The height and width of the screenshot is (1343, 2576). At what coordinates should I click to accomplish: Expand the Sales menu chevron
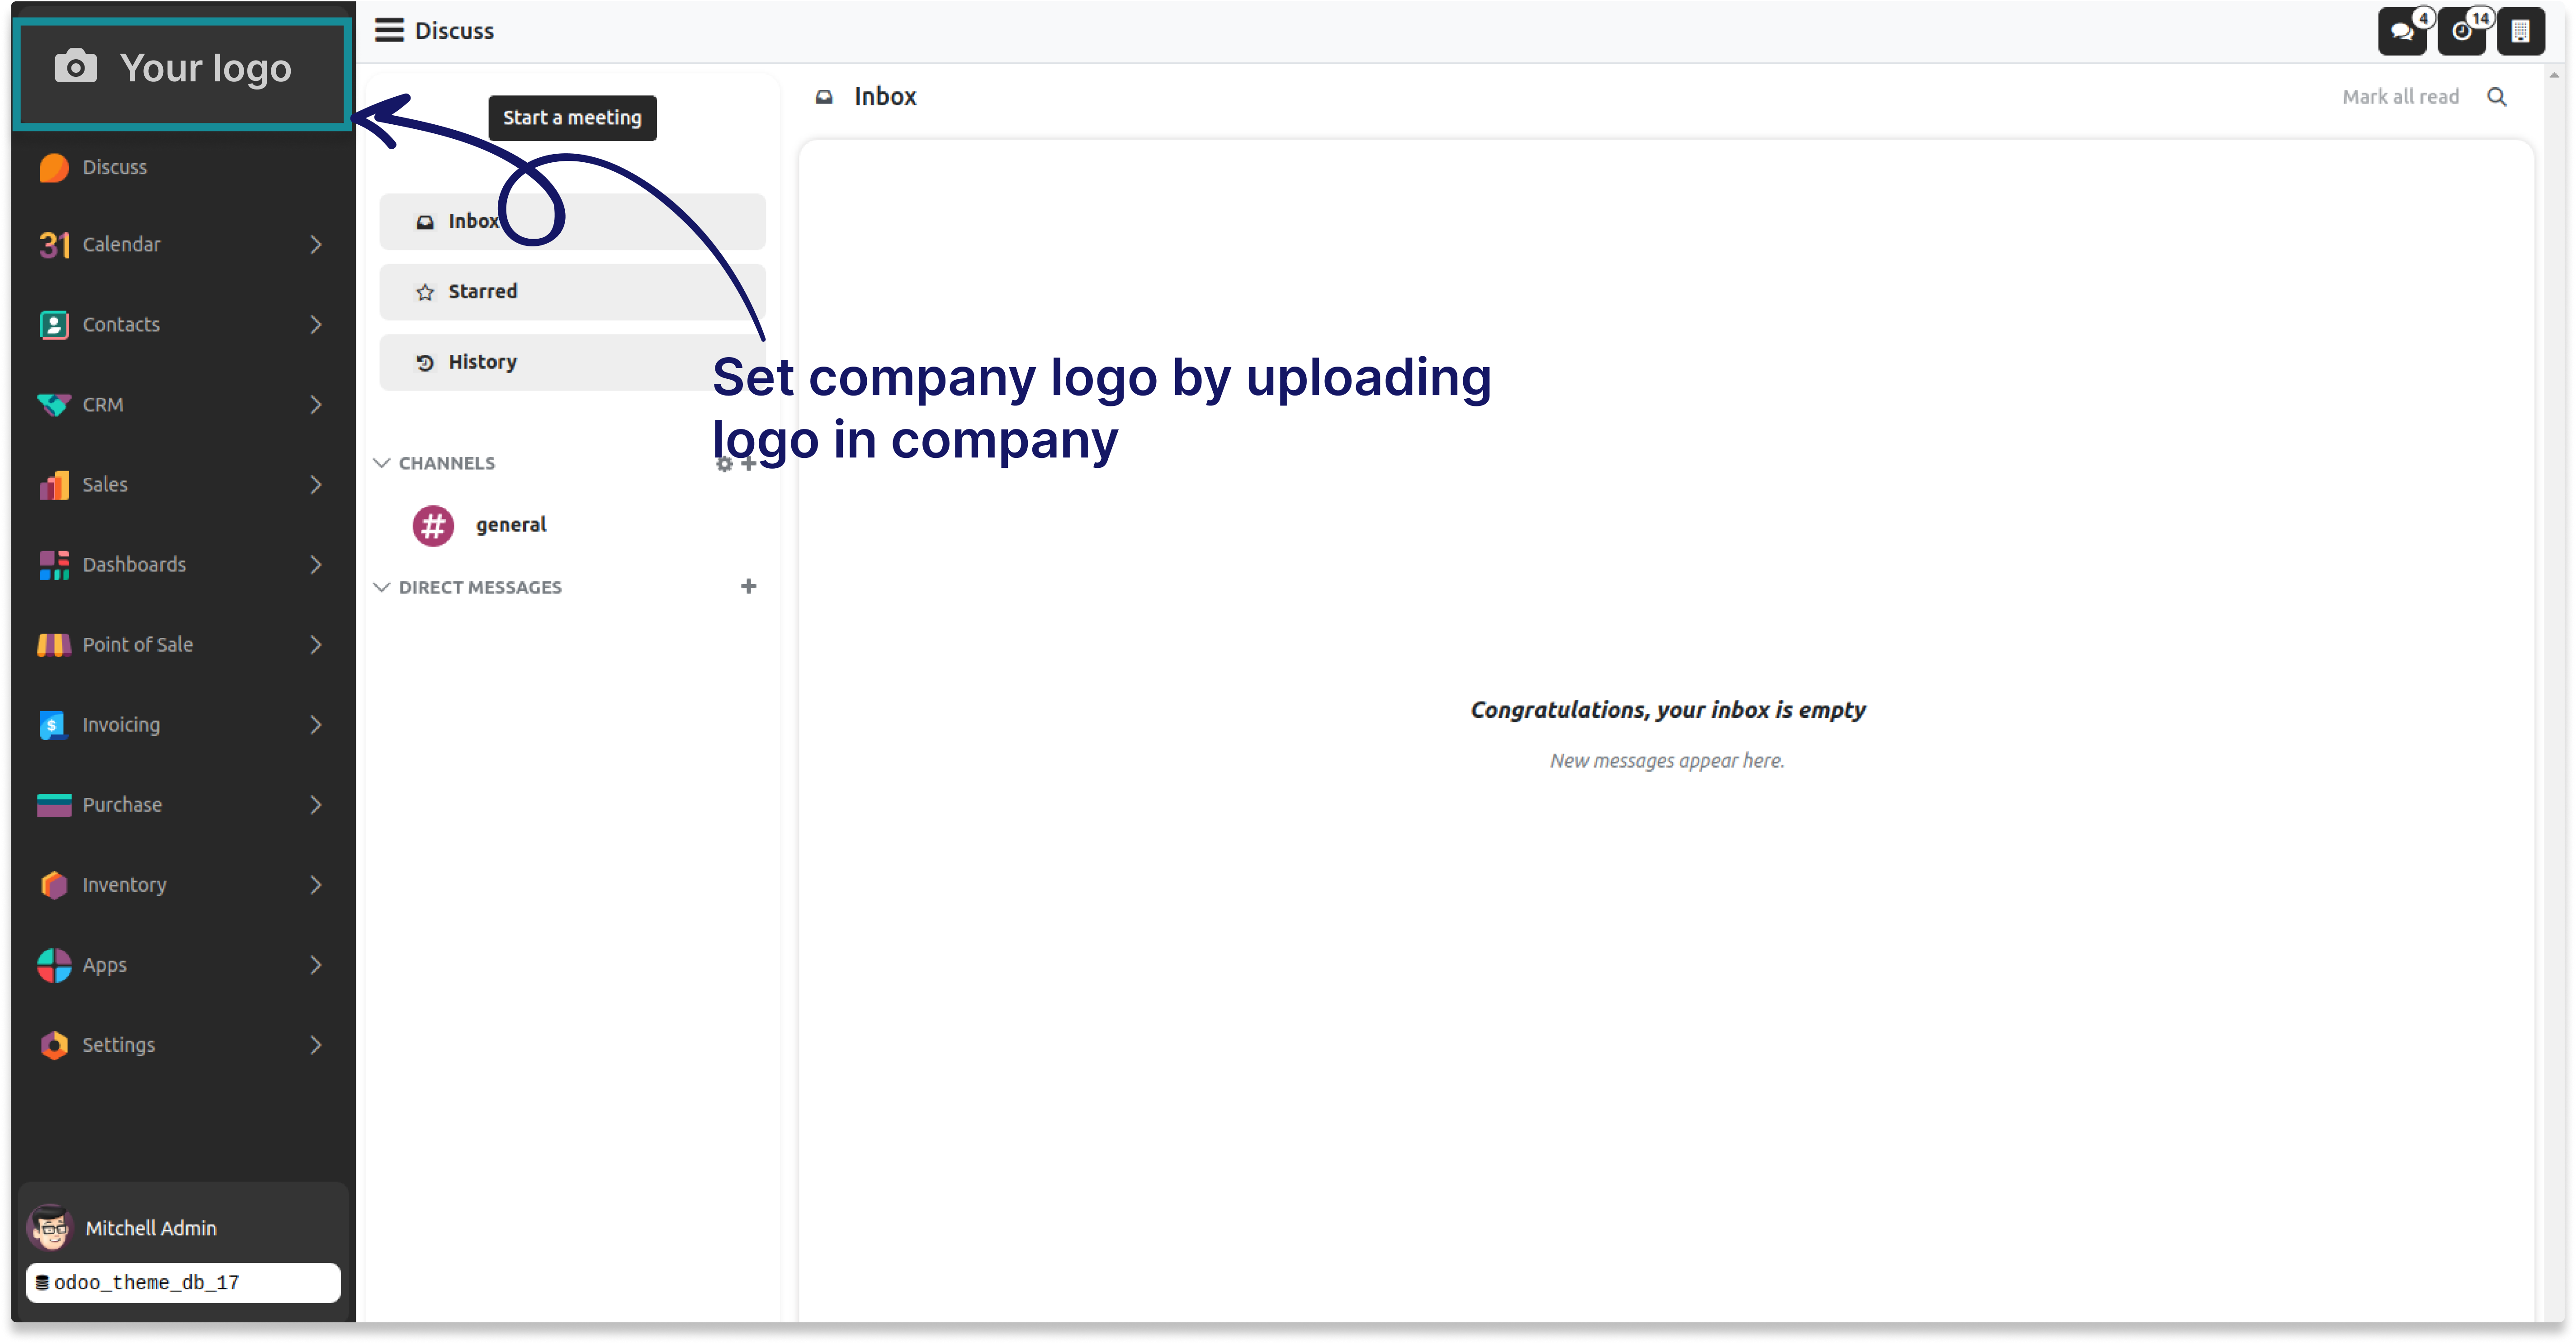pos(316,485)
